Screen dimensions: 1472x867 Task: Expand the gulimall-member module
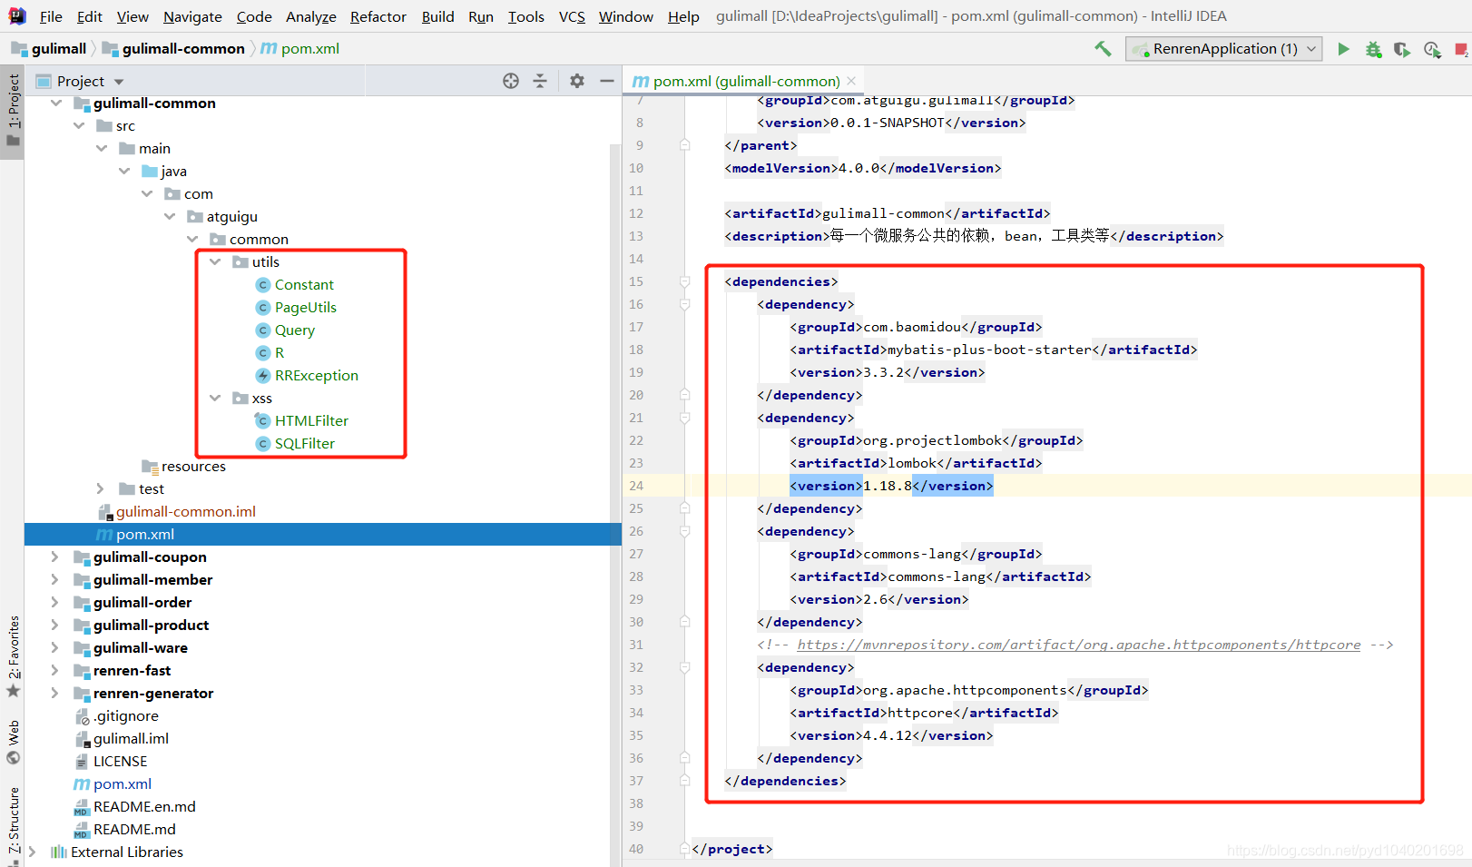54,580
